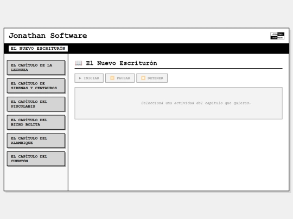This screenshot has height=219, width=293.
Task: Click the Jonathan Software logo icon
Action: pyautogui.click(x=277, y=36)
